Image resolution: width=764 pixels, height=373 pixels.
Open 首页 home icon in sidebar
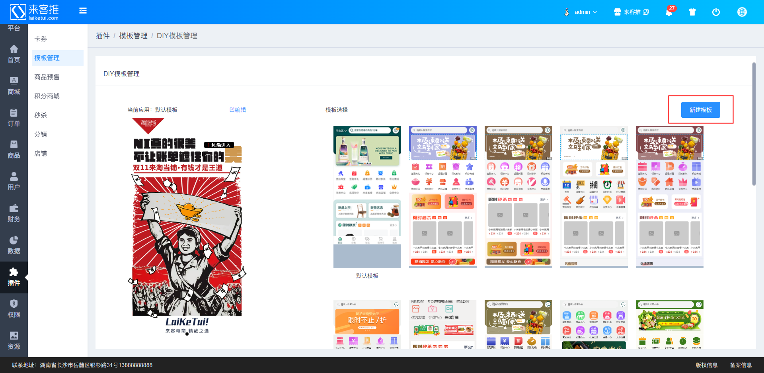[x=14, y=54]
